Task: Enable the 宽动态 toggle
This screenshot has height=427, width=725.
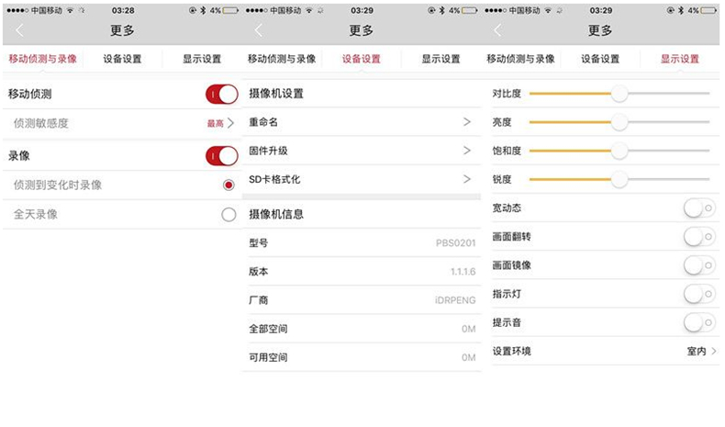Action: [699, 208]
